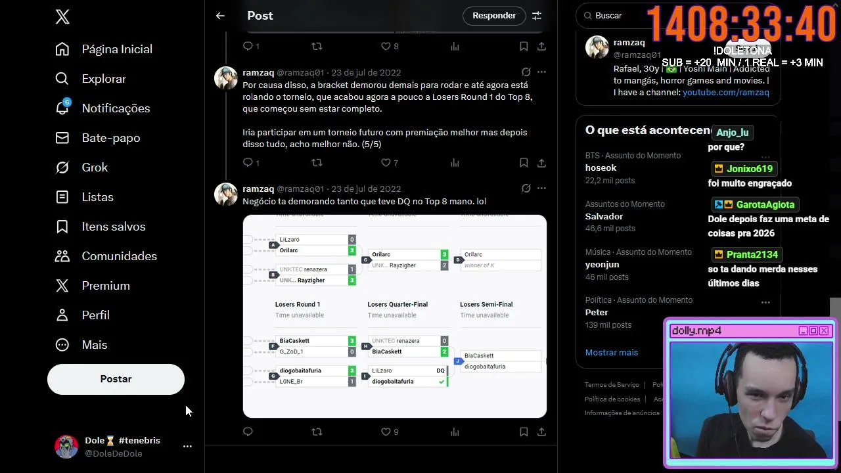Share the (5/5) tweet
Viewport: 841px width, 473px height.
click(x=541, y=163)
